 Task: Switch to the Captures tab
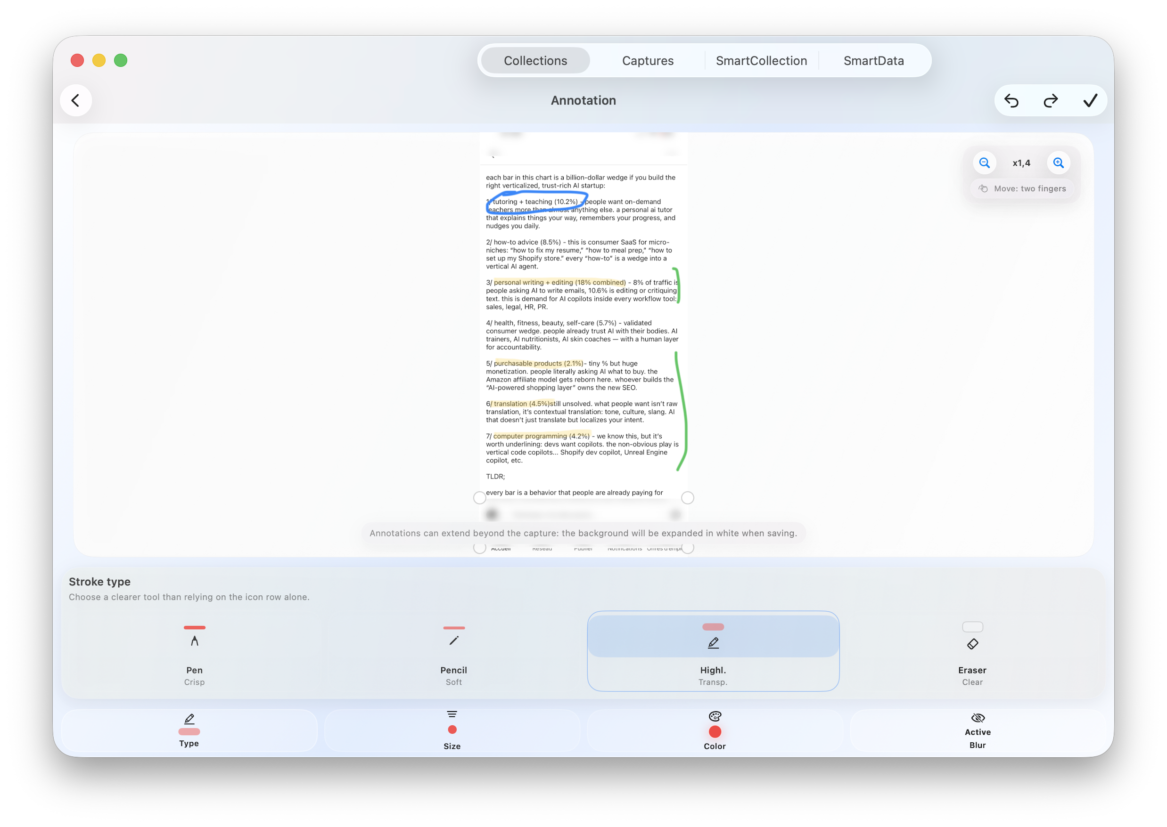coord(647,61)
